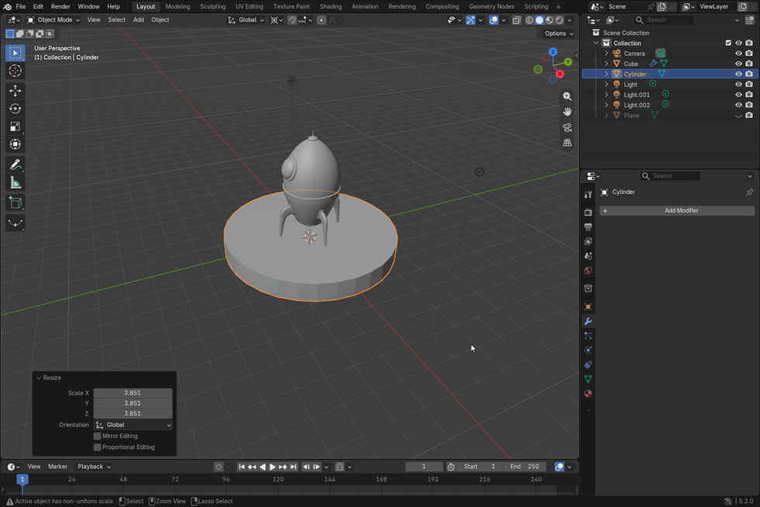Select the Transform tool

tap(15, 144)
